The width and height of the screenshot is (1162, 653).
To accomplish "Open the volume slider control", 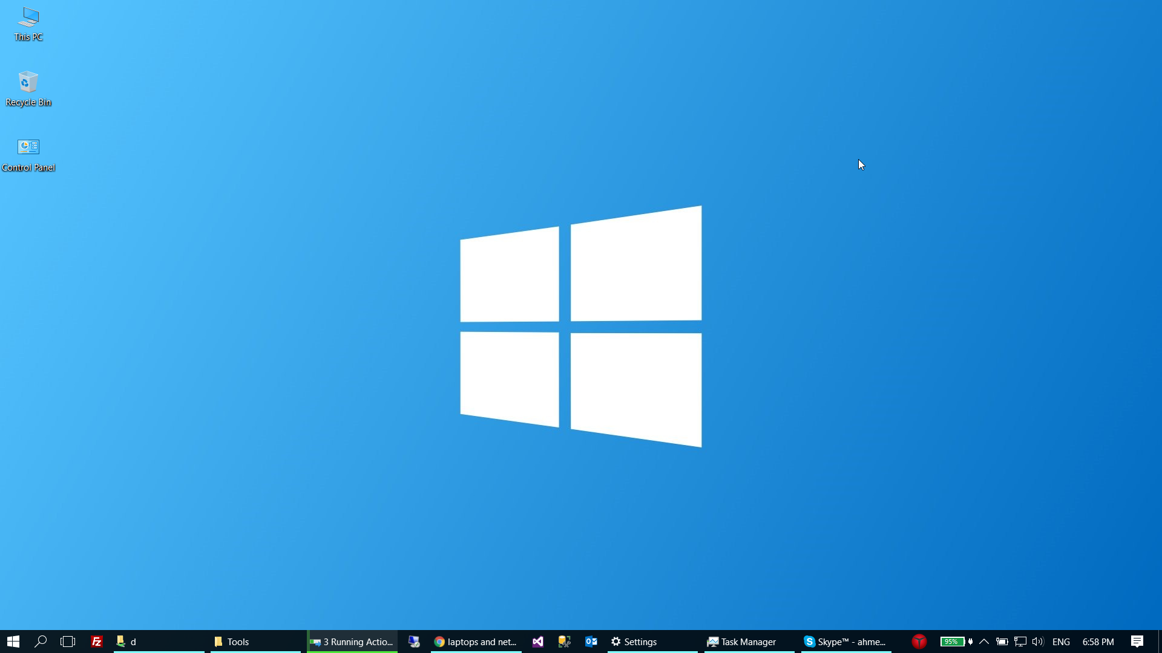I will (x=1038, y=642).
